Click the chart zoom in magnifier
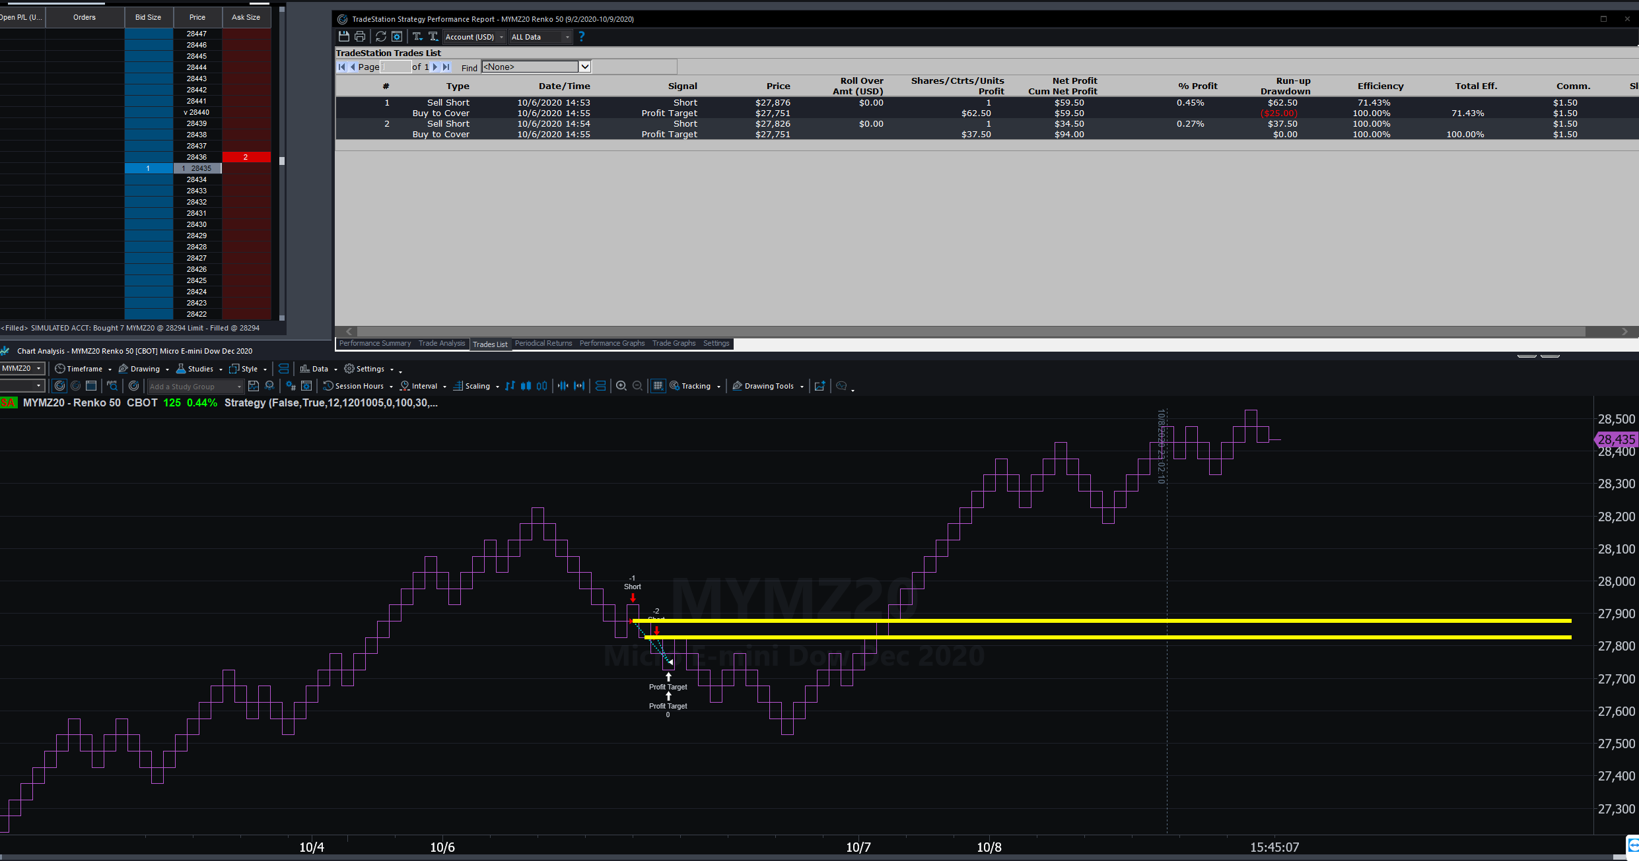Screen dimensions: 1639x861 point(621,386)
